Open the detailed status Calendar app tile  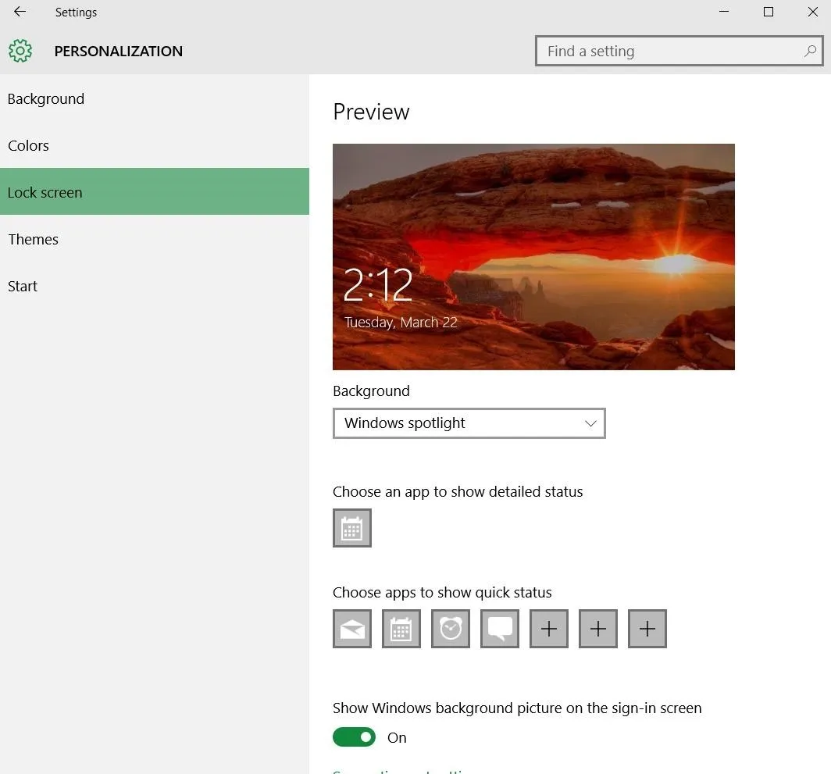(352, 528)
